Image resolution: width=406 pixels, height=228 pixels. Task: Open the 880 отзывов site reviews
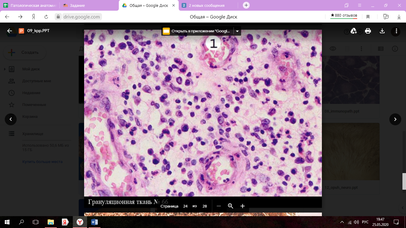[344, 16]
